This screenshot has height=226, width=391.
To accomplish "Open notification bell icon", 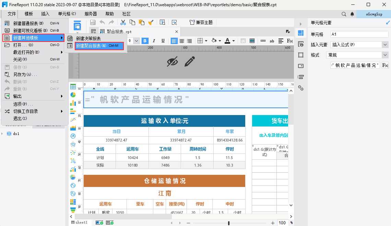I will pos(352,14).
